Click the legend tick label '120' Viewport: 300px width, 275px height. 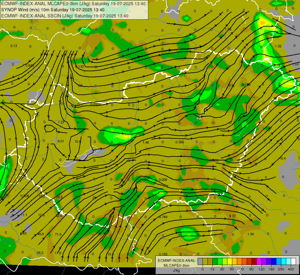click(261, 269)
